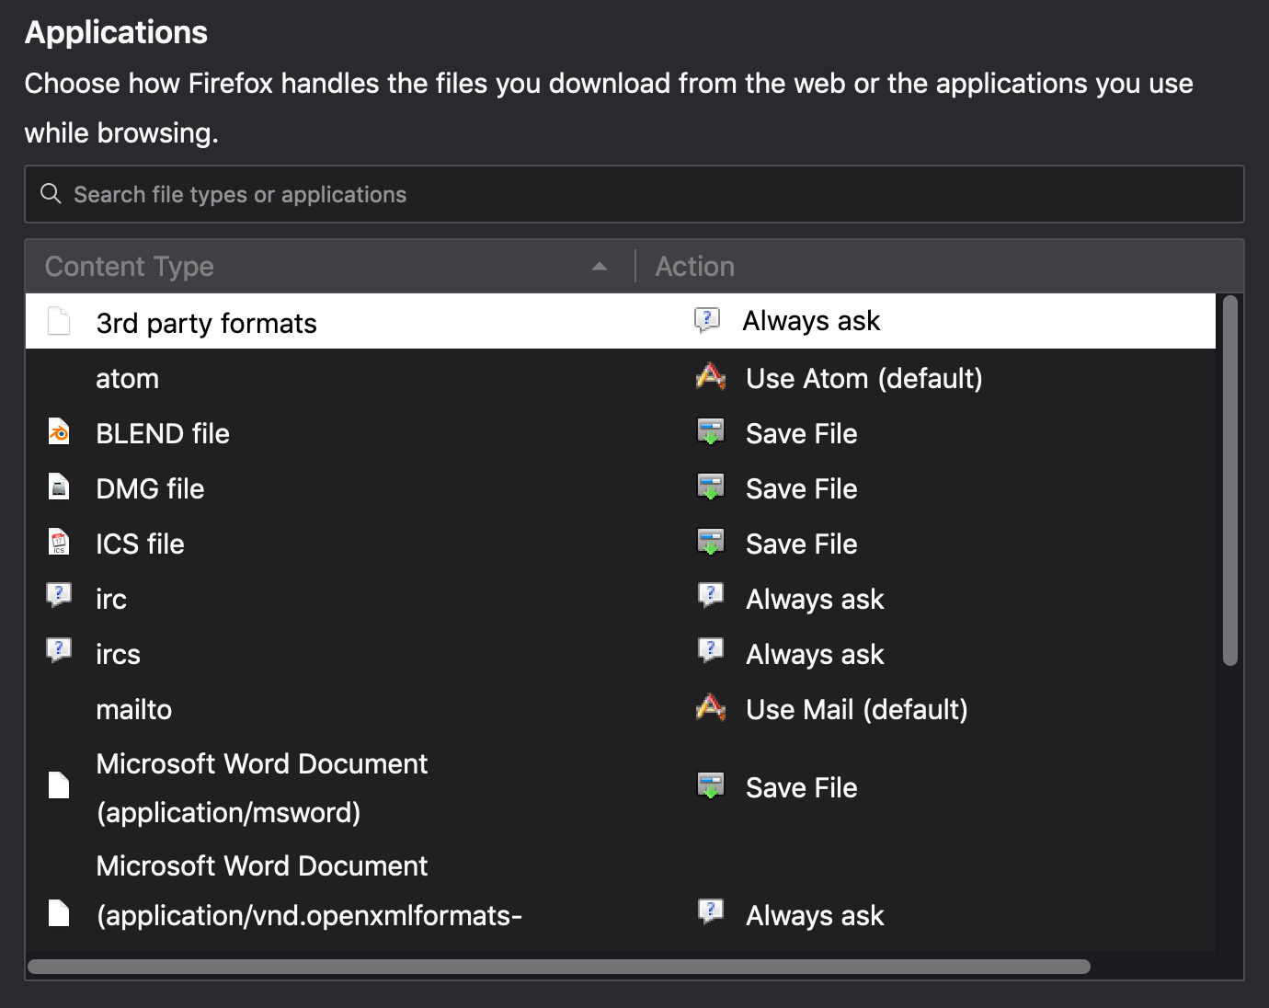Click the 3rd party formats document icon
Screen dimensions: 1269x1008
click(59, 322)
